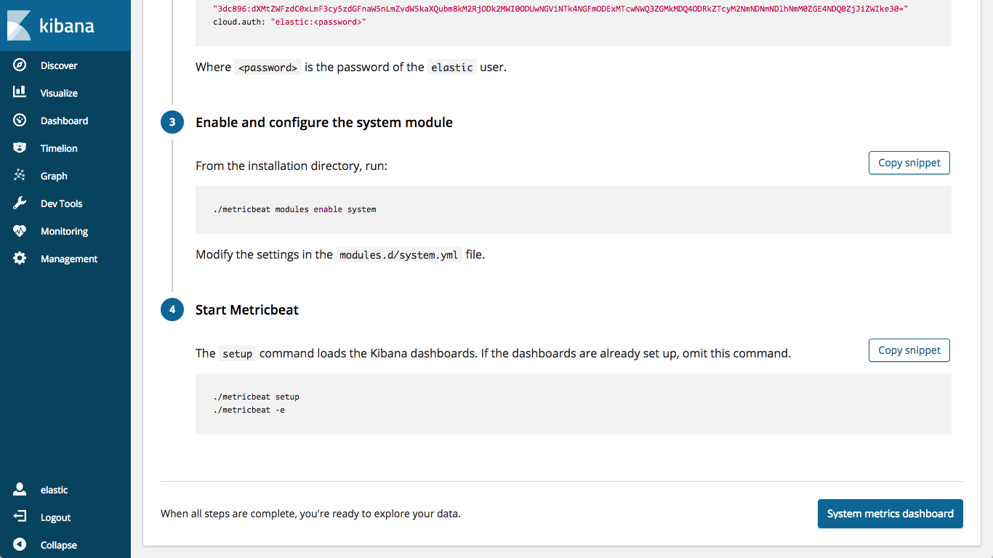Click the kibana wordmark text
The image size is (993, 558).
67,26
